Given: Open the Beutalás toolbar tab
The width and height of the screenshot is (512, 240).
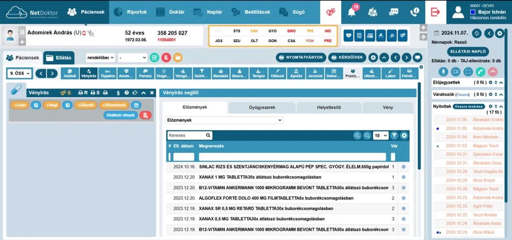Looking at the screenshot, I should (x=221, y=73).
